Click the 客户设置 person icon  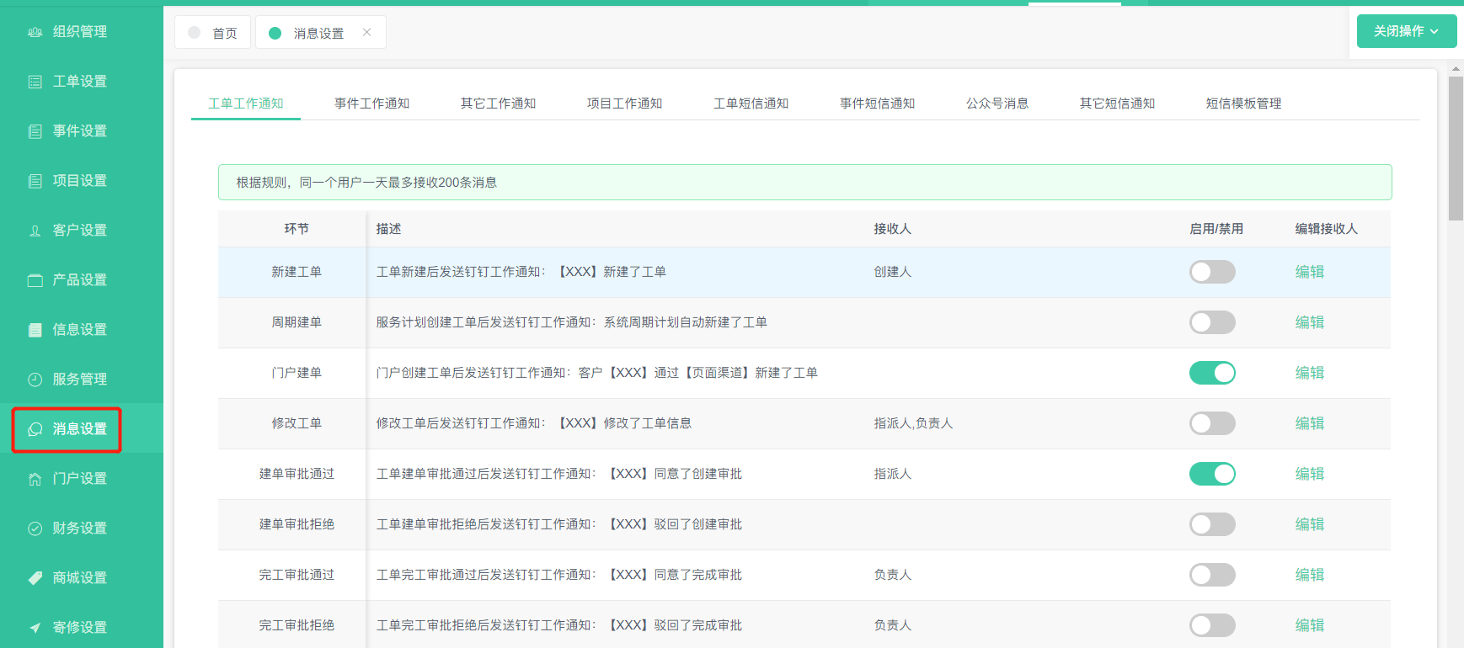(x=35, y=231)
